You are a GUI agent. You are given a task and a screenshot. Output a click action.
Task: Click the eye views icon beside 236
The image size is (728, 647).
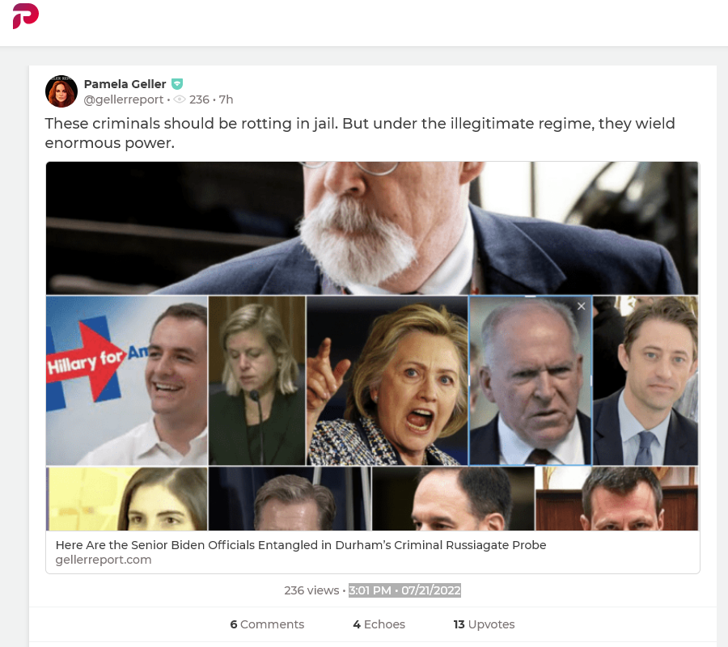(x=180, y=99)
